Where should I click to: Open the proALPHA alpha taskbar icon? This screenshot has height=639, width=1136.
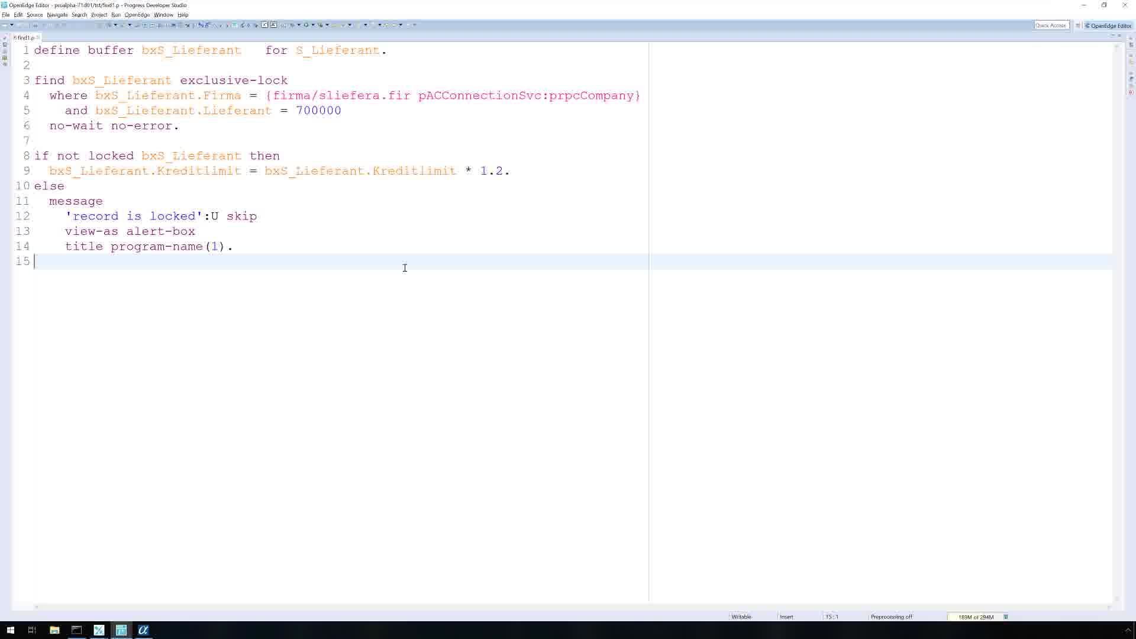[143, 630]
